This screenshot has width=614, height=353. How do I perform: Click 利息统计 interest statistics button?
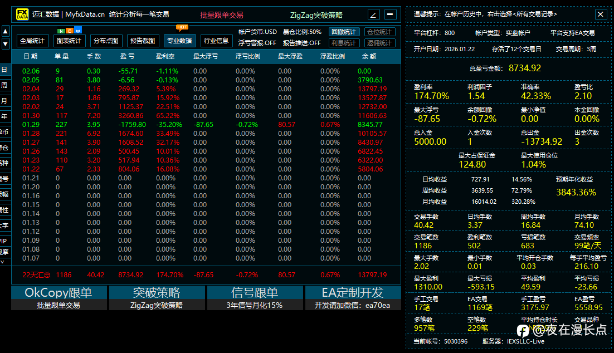344,43
